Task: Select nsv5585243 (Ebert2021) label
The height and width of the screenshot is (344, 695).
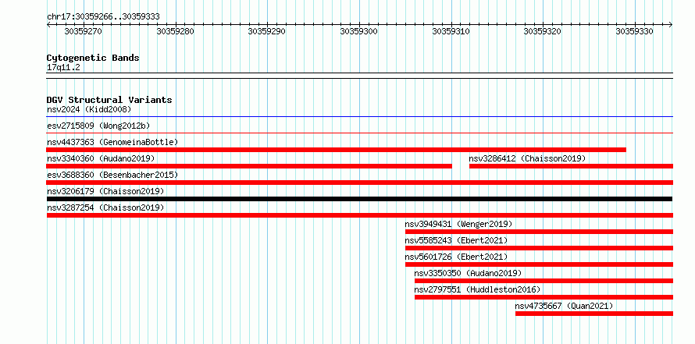Action: [x=457, y=240]
